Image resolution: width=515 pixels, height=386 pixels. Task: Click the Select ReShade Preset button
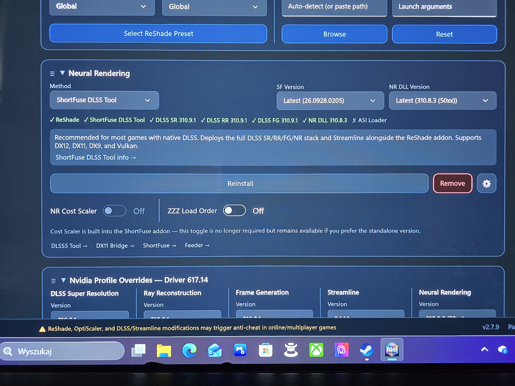point(158,34)
